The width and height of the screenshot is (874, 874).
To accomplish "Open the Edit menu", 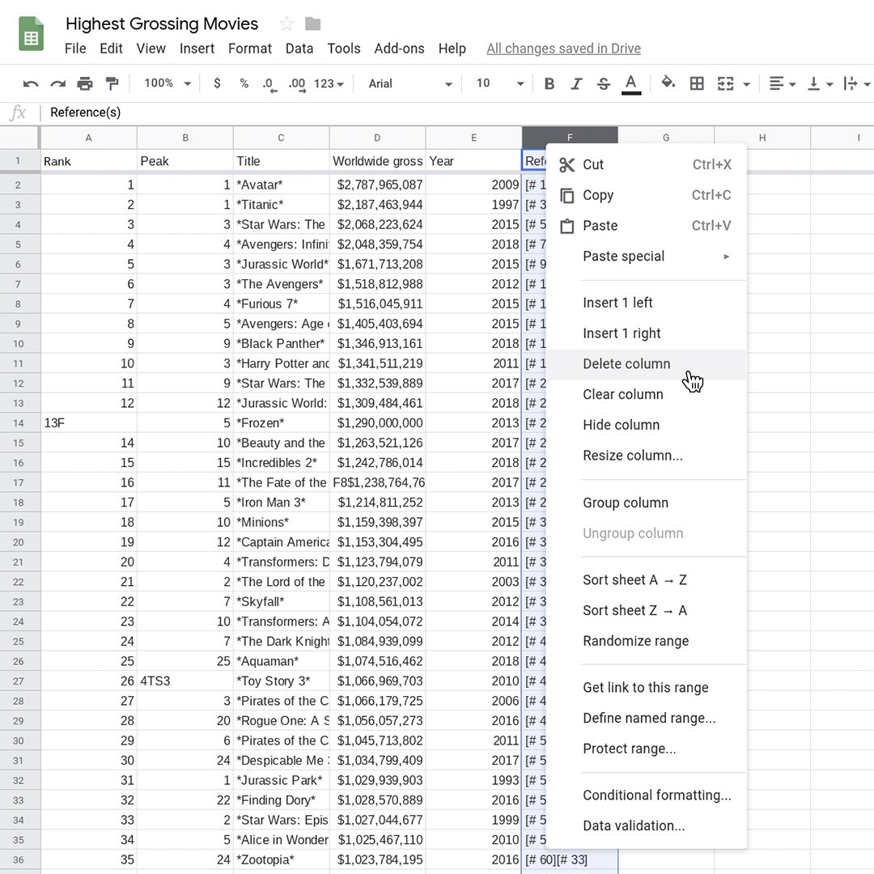I will pos(111,49).
